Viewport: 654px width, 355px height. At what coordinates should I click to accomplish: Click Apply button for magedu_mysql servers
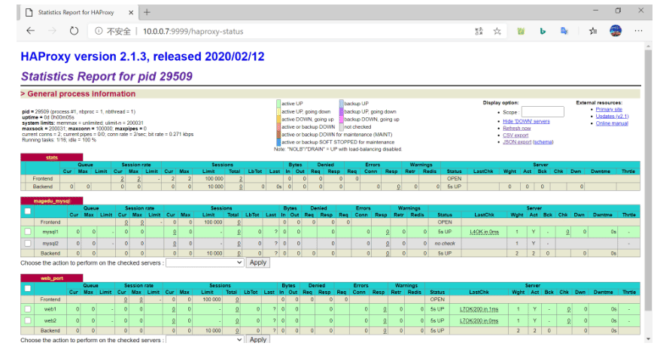[258, 262]
